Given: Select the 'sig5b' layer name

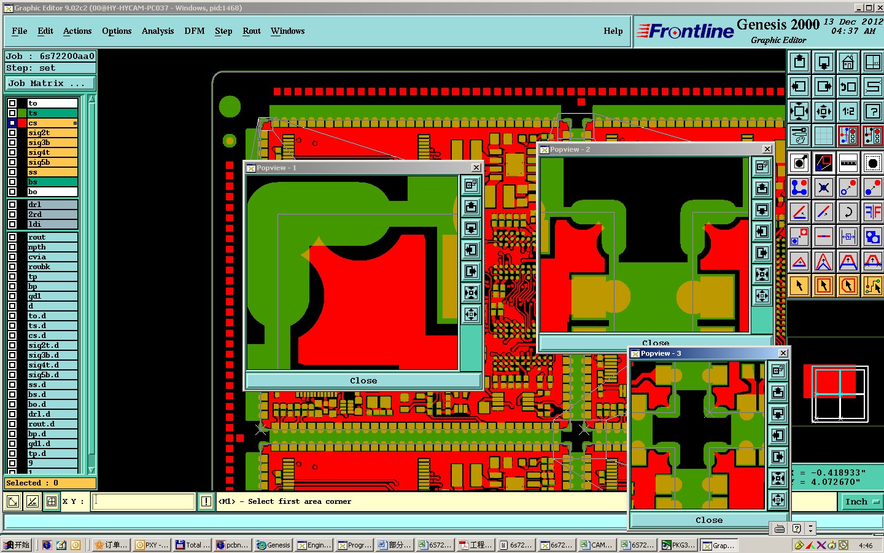Looking at the screenshot, I should tap(52, 162).
